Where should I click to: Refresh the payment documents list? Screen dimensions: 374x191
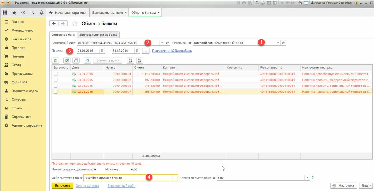pos(55,60)
